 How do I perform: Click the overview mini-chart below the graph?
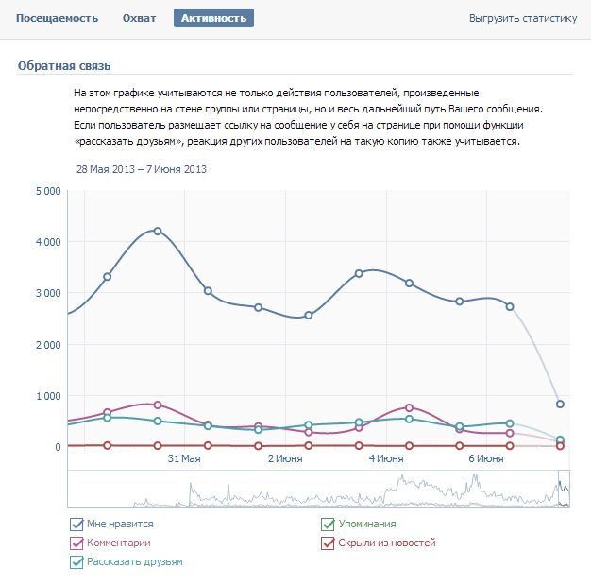pyautogui.click(x=312, y=489)
